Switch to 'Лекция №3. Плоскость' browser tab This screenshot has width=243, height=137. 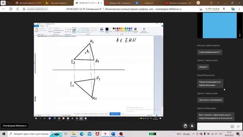[118, 3]
